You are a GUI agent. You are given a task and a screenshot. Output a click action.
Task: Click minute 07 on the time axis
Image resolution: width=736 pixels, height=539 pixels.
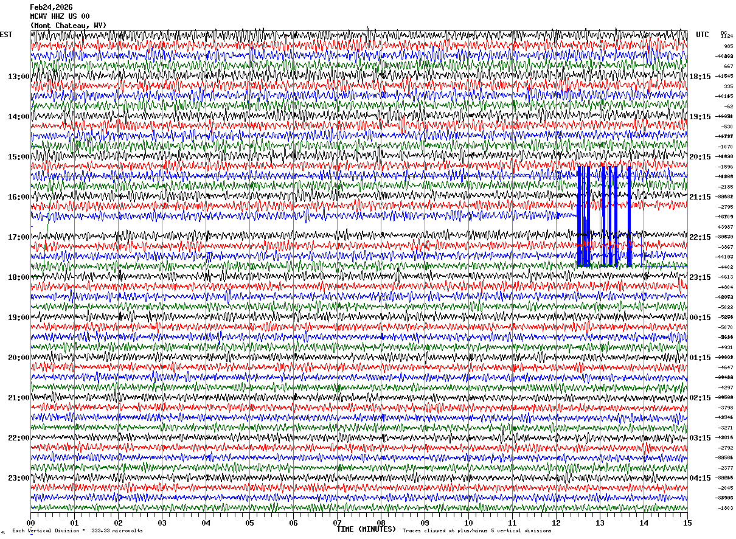click(337, 523)
